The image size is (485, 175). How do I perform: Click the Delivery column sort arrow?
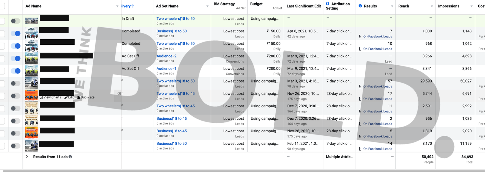tap(133, 6)
